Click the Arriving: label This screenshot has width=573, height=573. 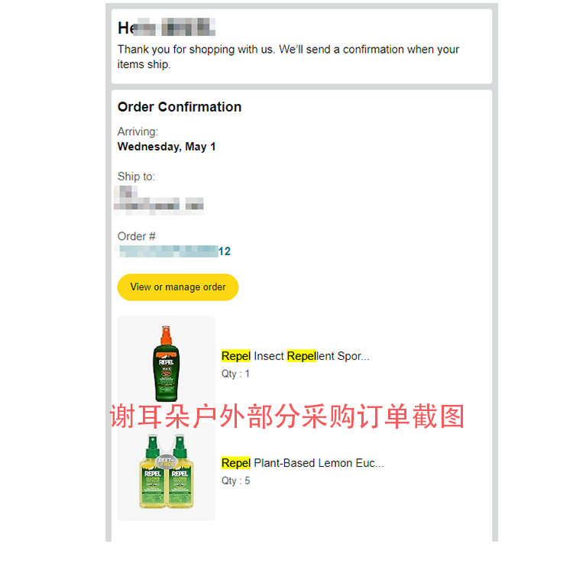pos(138,131)
